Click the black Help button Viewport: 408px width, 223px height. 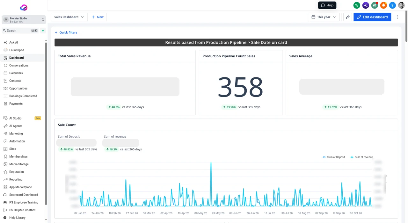327,5
